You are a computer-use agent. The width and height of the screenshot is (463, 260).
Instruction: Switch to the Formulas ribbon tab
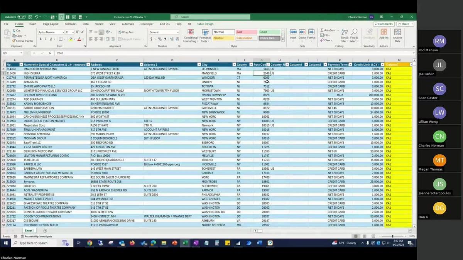tap(70, 24)
